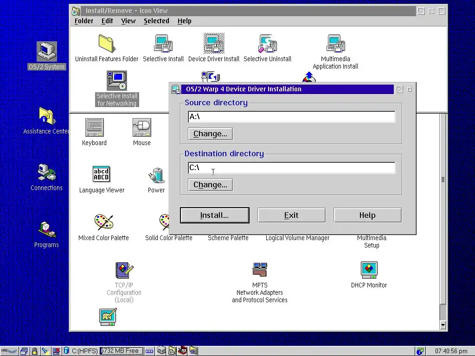The height and width of the screenshot is (356, 475).
Task: Click the tray selector with three boxes
Action: click(149, 351)
